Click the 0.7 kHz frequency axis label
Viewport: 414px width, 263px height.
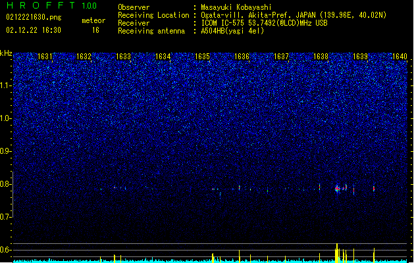(5, 217)
